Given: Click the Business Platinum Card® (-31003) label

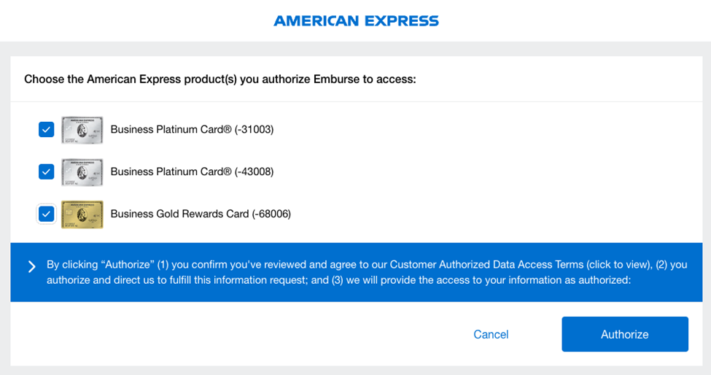Looking at the screenshot, I should [x=192, y=130].
